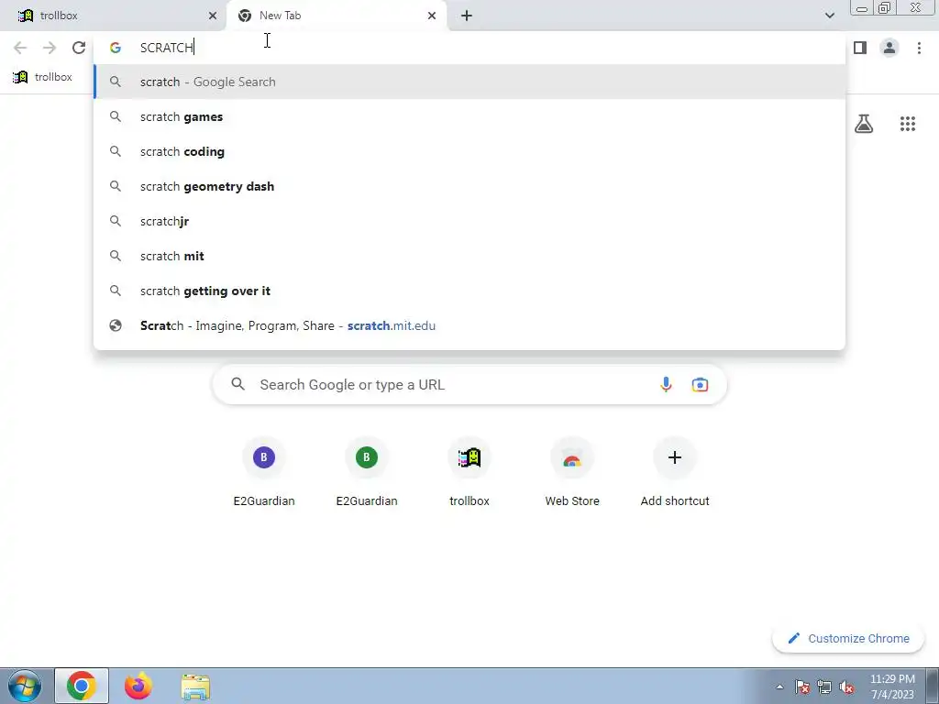939x704 pixels.
Task: Select the 'scratch games' suggestion
Action: [469, 116]
